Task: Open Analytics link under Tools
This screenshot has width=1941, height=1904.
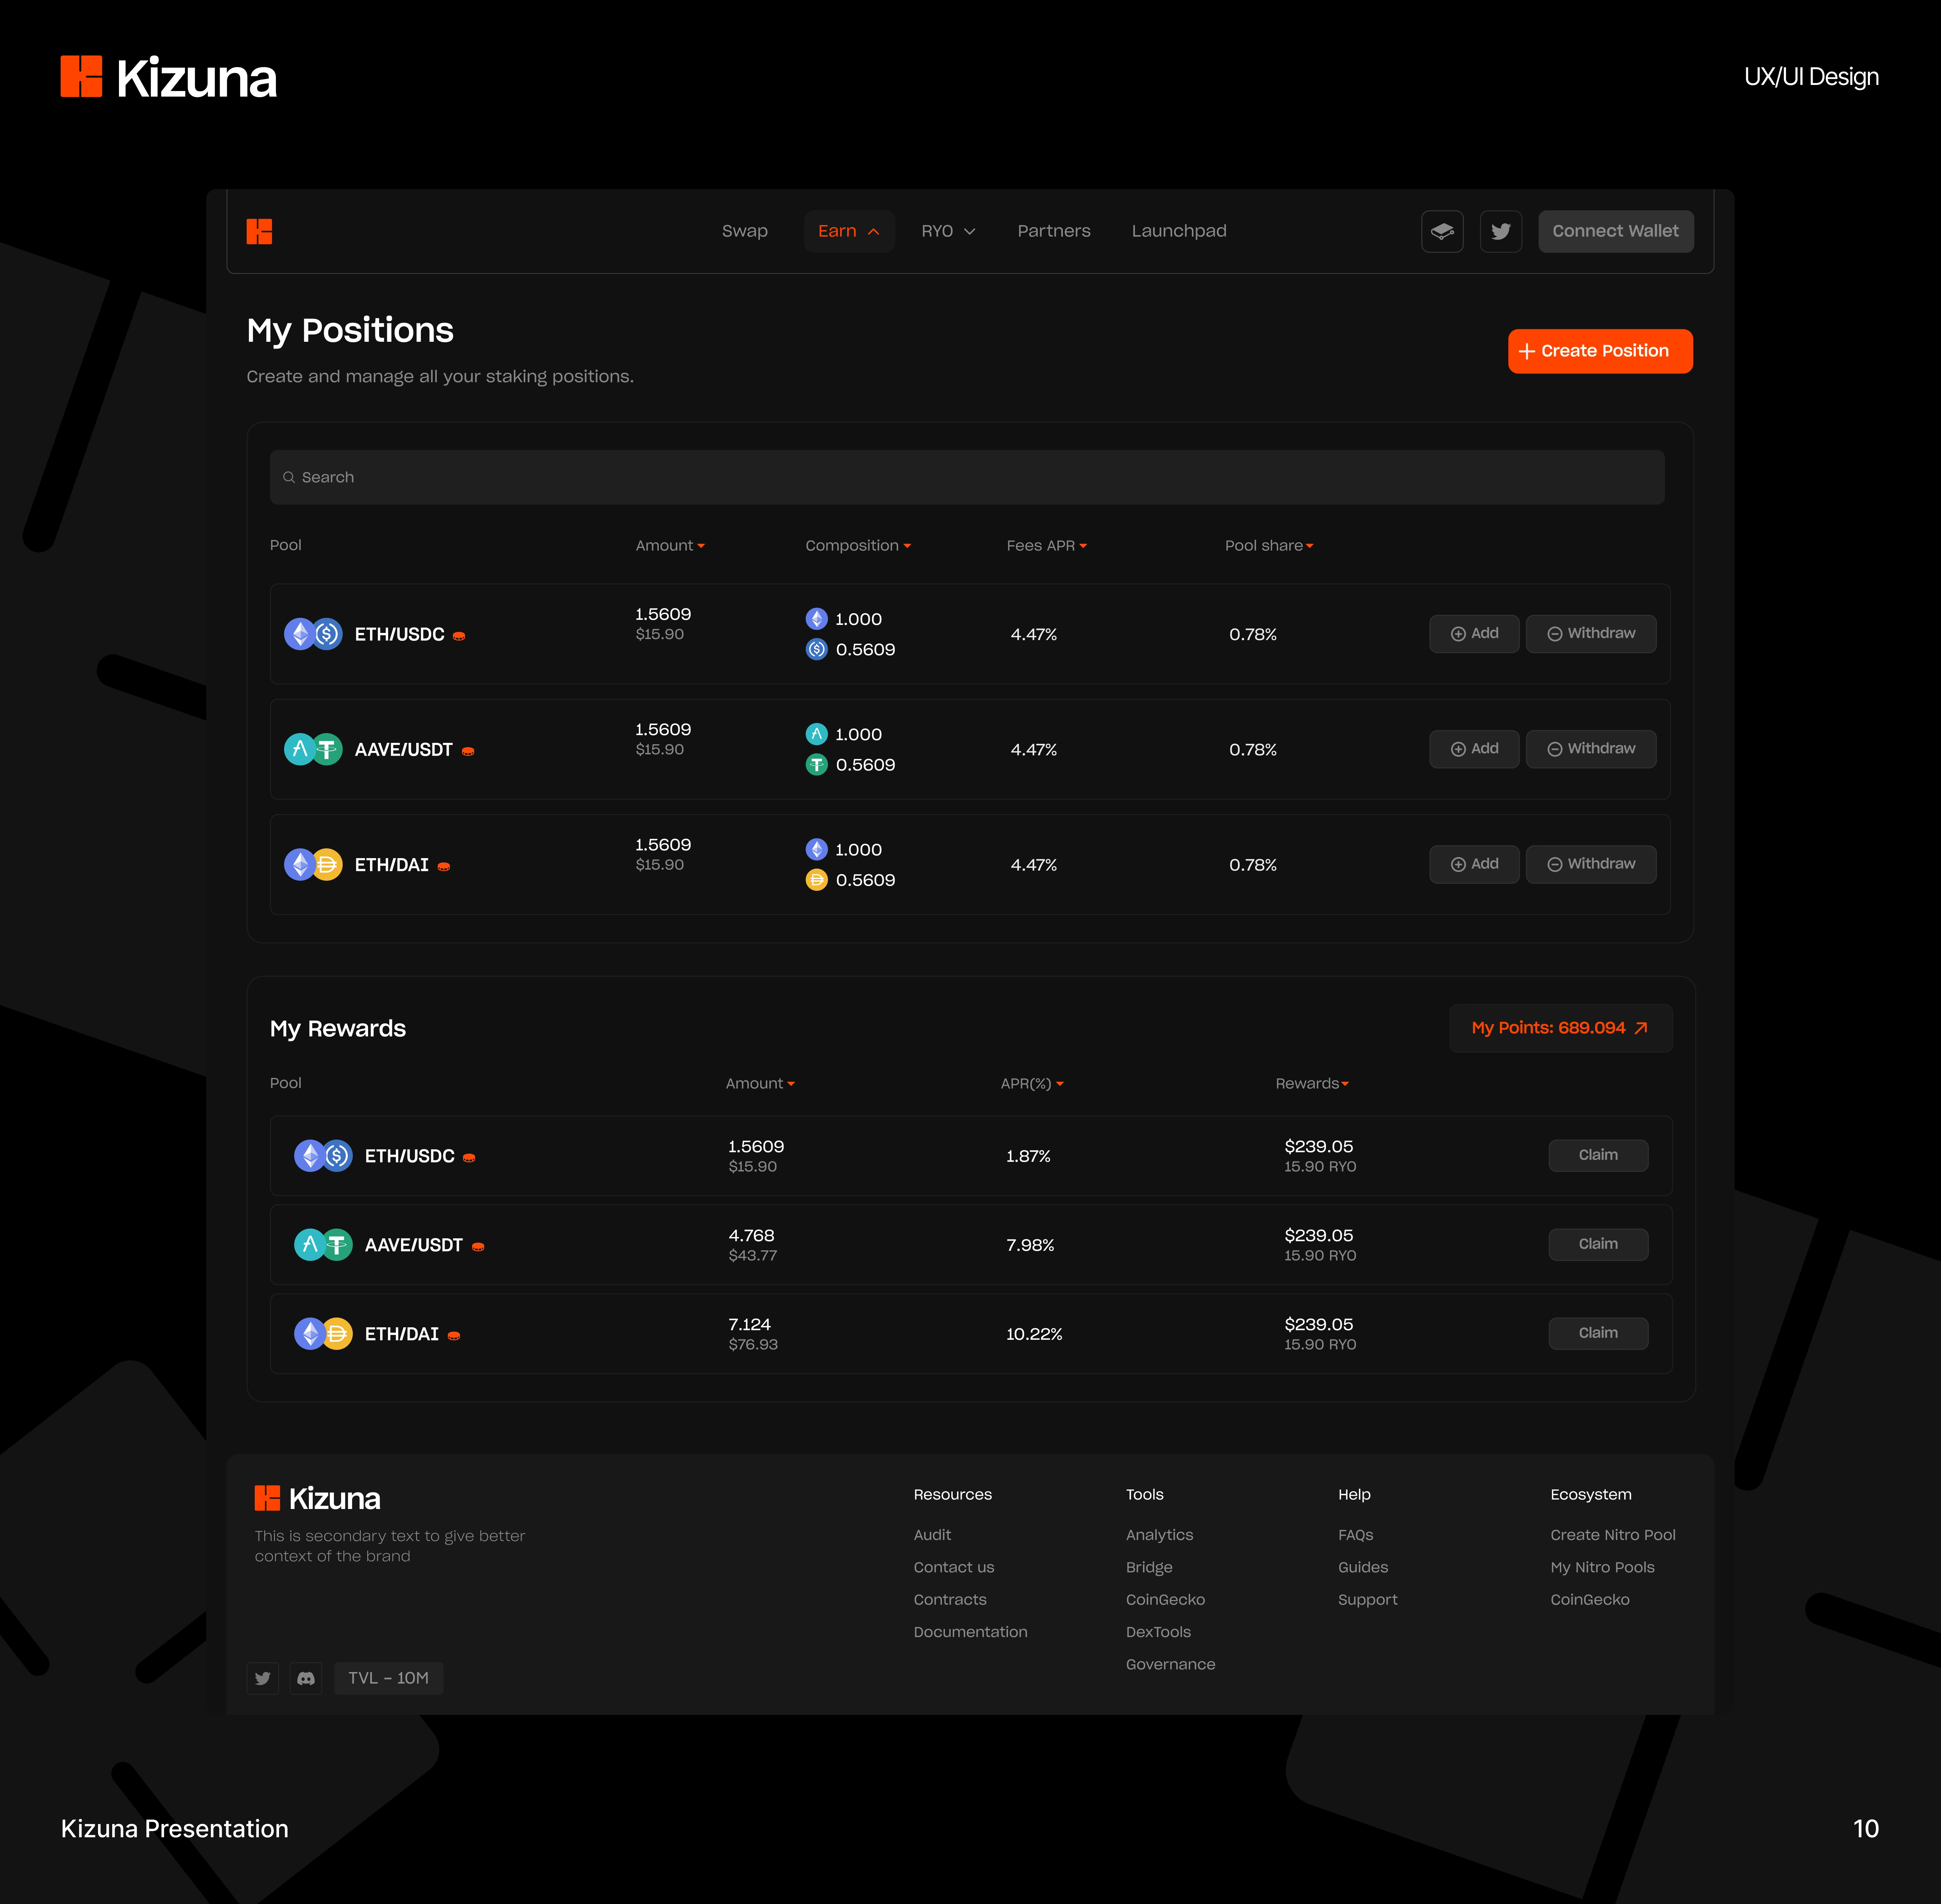Action: tap(1159, 1535)
